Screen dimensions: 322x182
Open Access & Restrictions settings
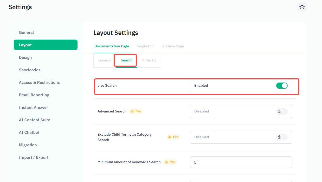tap(39, 83)
